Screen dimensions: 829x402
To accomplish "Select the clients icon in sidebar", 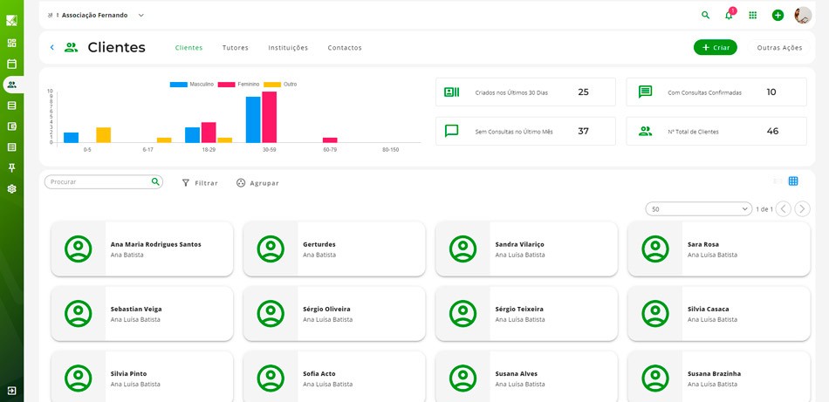I will point(11,85).
